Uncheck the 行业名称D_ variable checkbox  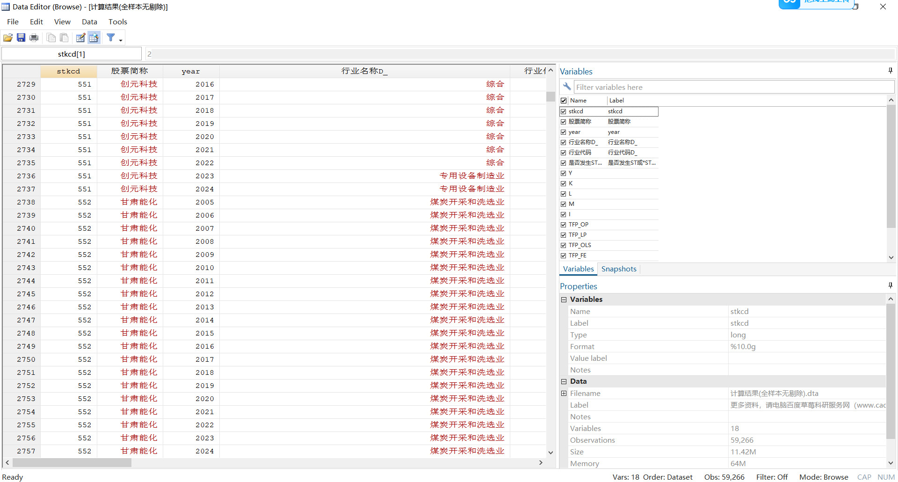point(564,142)
